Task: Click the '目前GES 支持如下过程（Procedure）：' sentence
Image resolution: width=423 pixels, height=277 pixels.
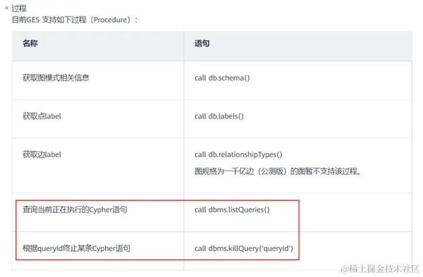Action: pyautogui.click(x=75, y=20)
